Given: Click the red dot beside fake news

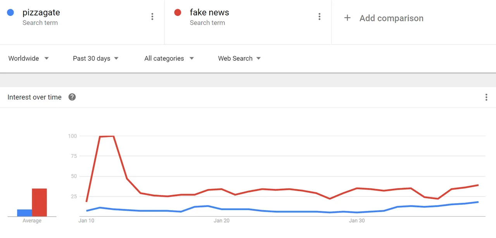Looking at the screenshot, I should (178, 12).
